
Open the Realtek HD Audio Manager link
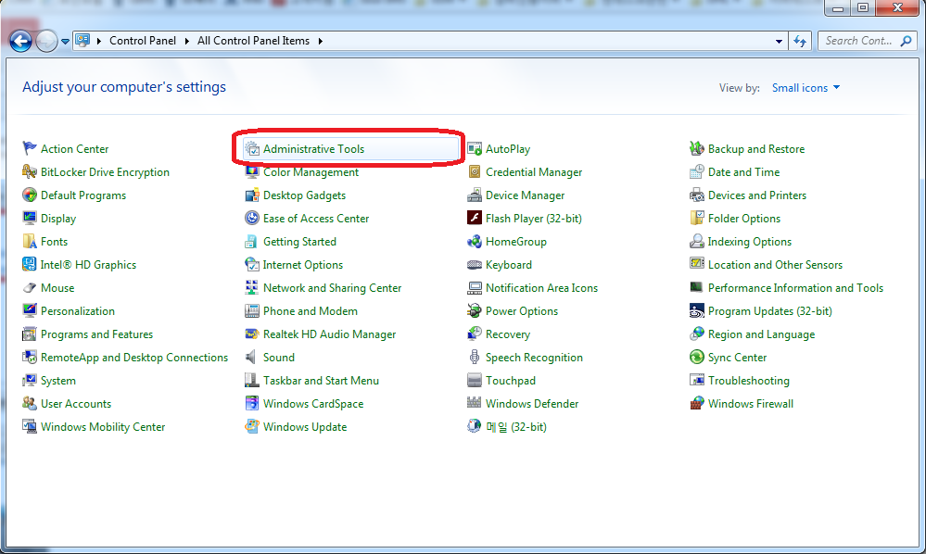[x=330, y=334]
